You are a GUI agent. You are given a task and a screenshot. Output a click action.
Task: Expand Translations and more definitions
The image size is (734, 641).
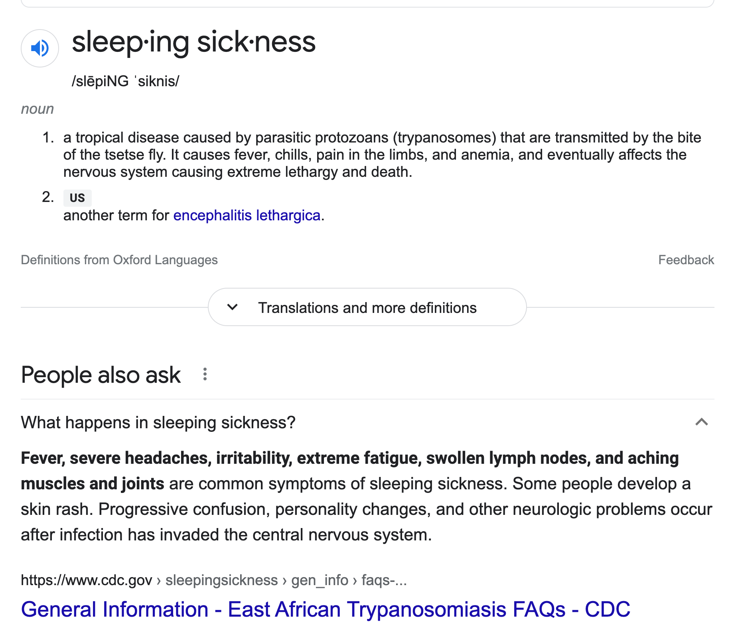tap(367, 308)
